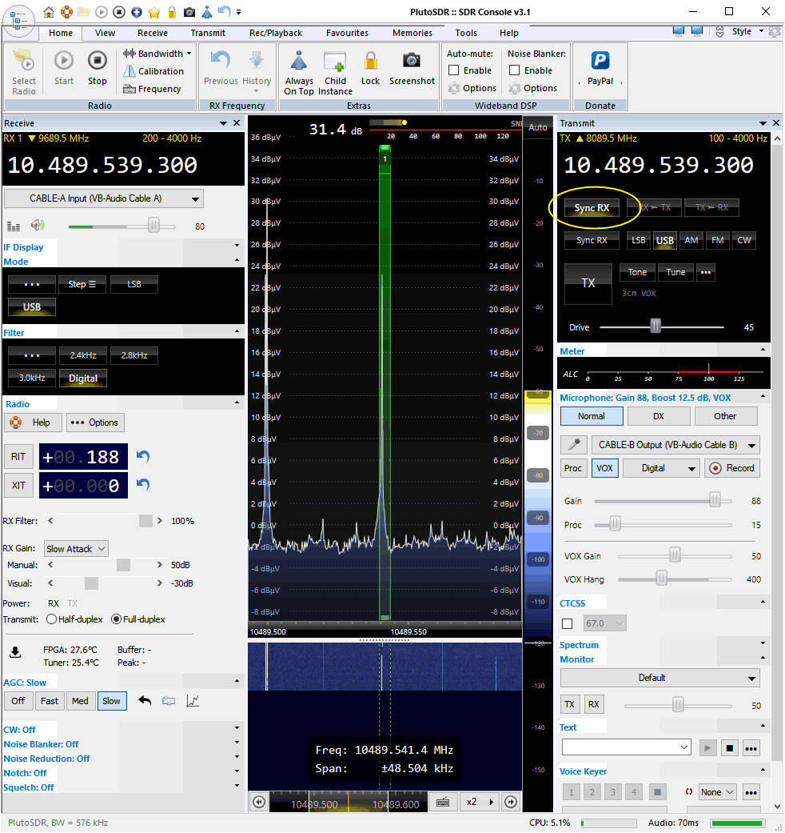Image resolution: width=785 pixels, height=833 pixels.
Task: Select the 2.4kHz filter button
Action: pos(83,354)
